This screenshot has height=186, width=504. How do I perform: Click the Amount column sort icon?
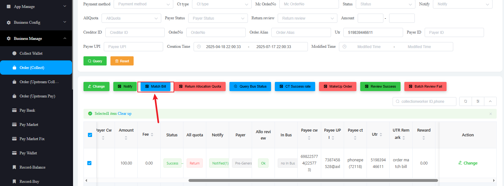tap(126, 138)
